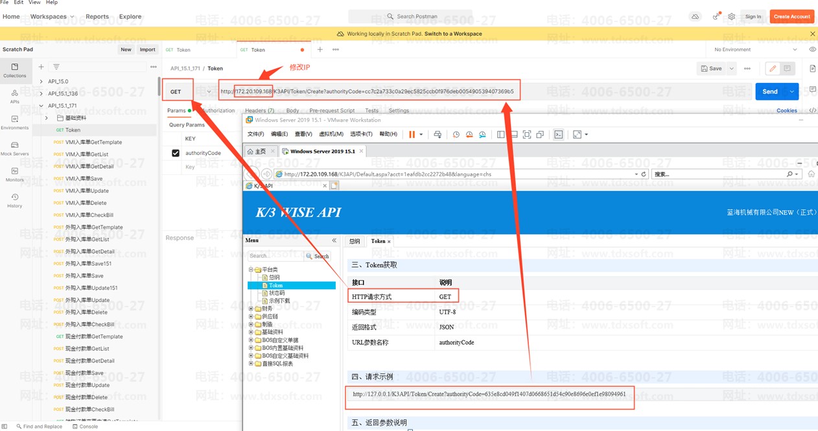This screenshot has width=818, height=431.
Task: Click the Search Postman field
Action: 411,16
